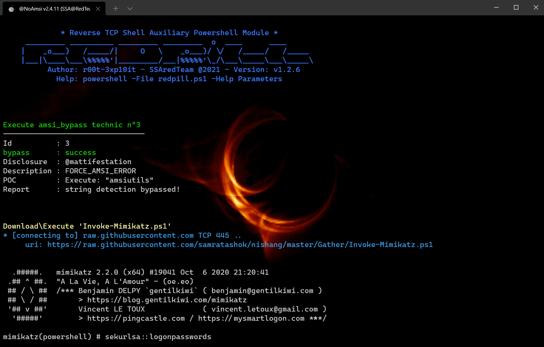Viewport: 544px width, 347px height.
Task: Open a new tab with the plus button
Action: 116,9
